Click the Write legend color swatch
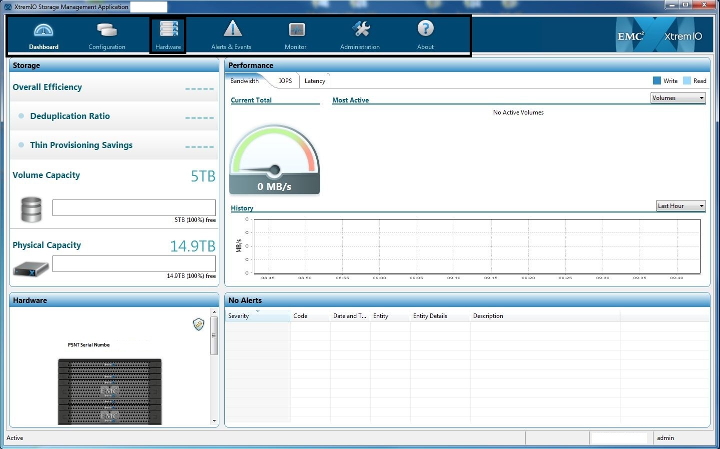This screenshot has width=720, height=449. [x=657, y=81]
